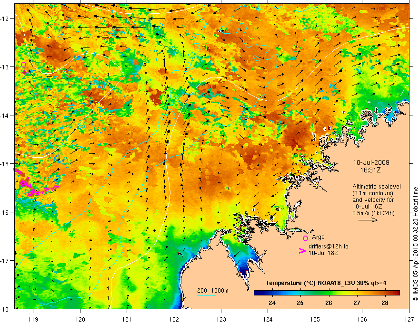
Task: Click the color bar tick label '26'
Action: (x=329, y=303)
